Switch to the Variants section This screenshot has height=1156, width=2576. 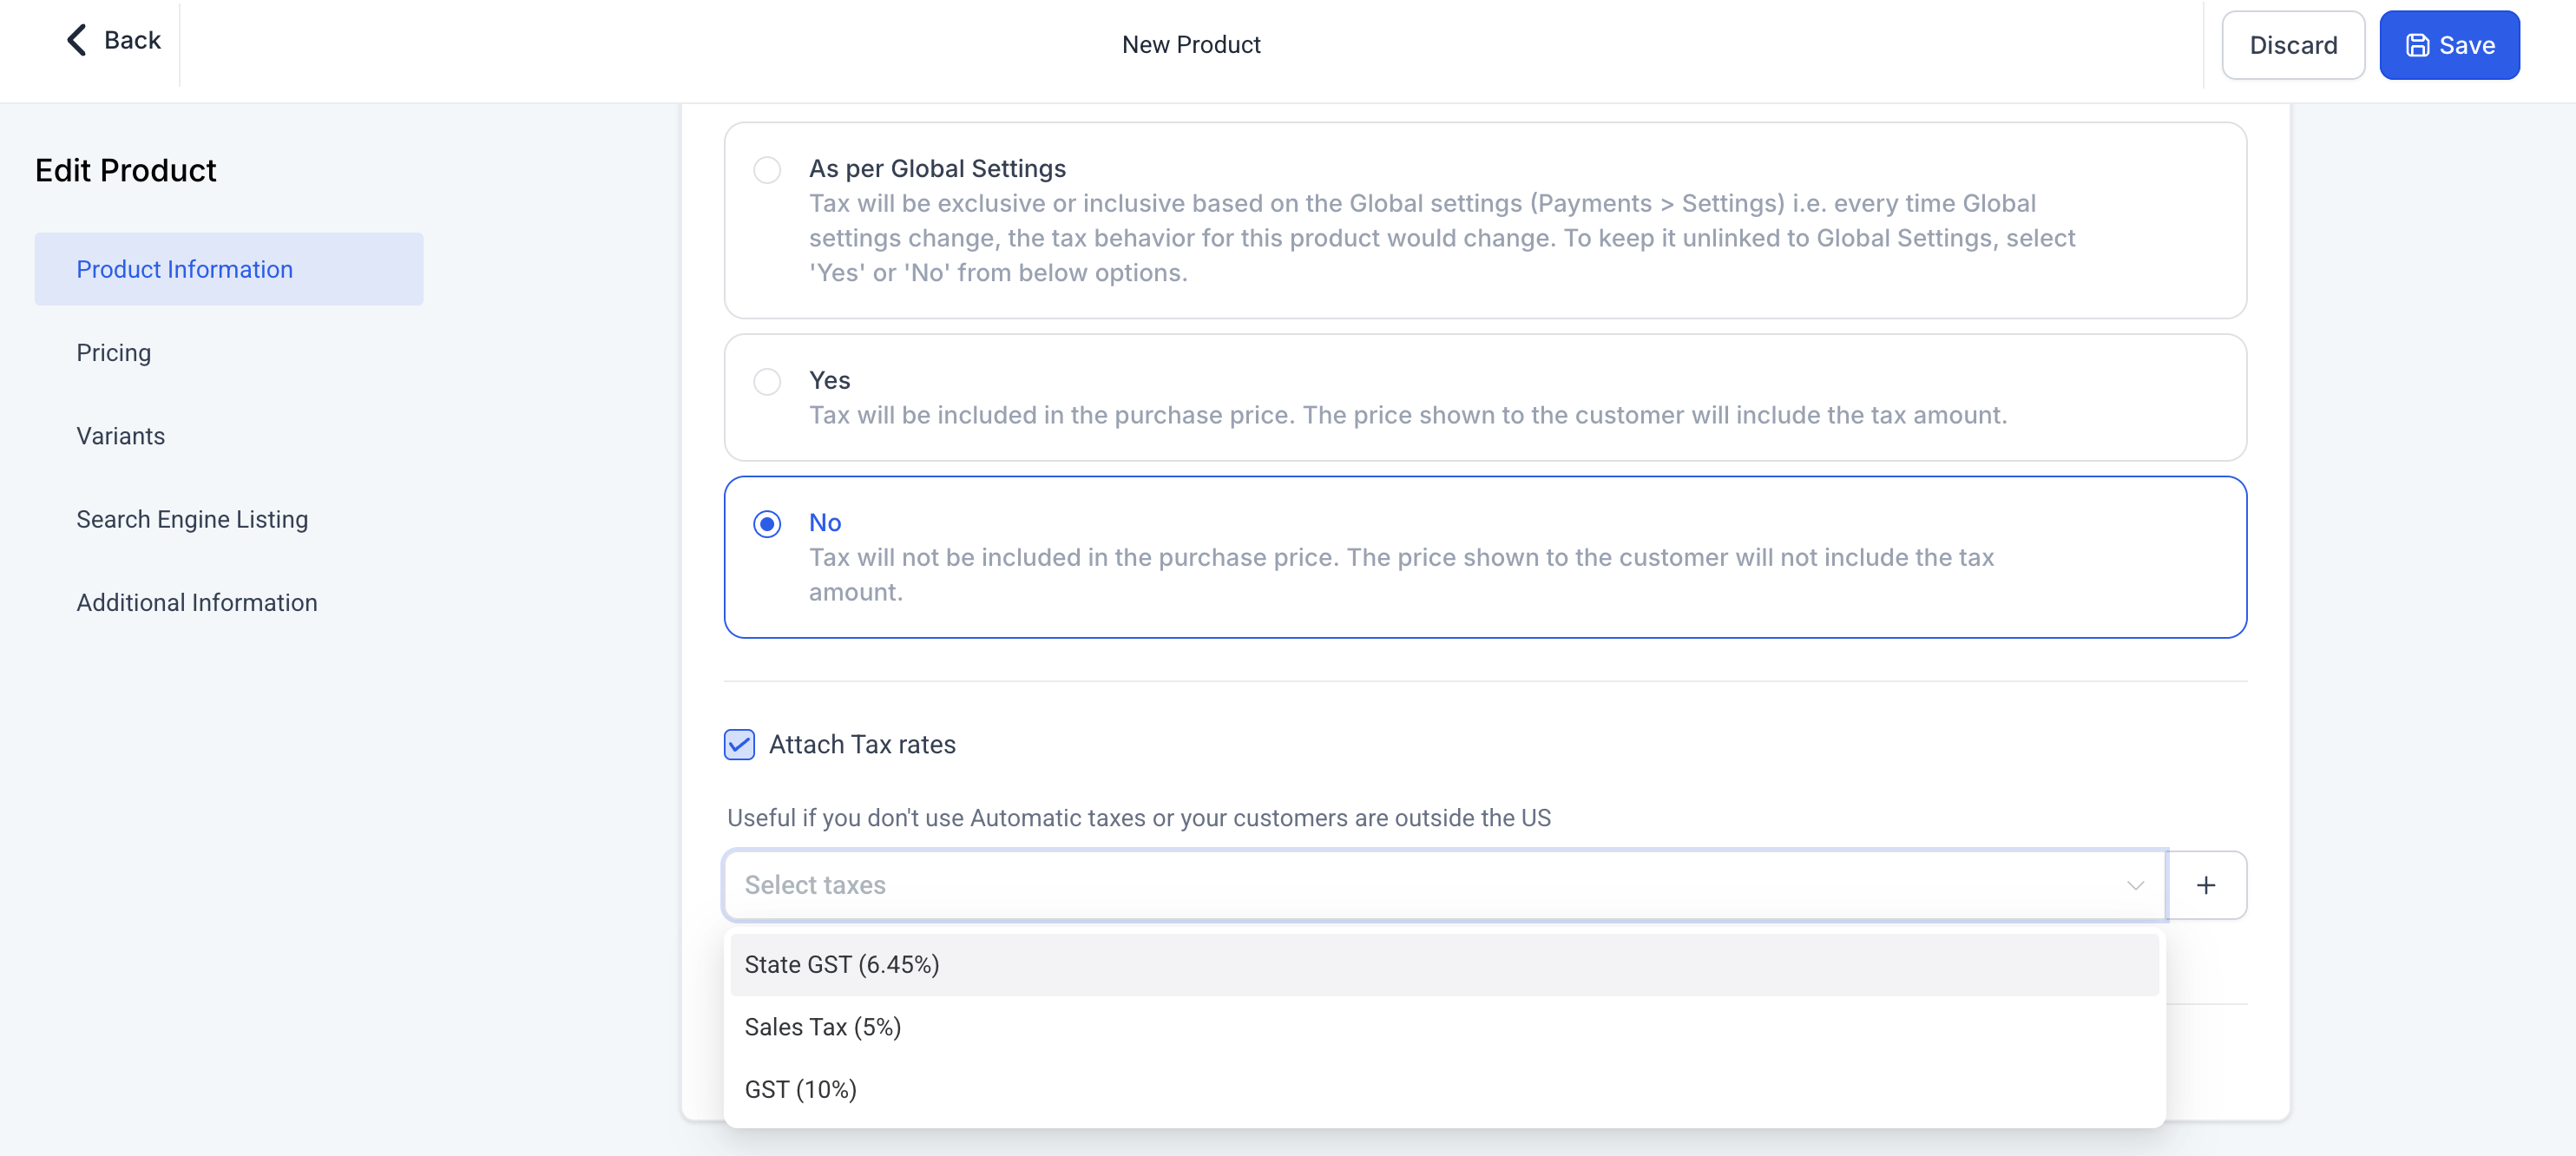121,436
